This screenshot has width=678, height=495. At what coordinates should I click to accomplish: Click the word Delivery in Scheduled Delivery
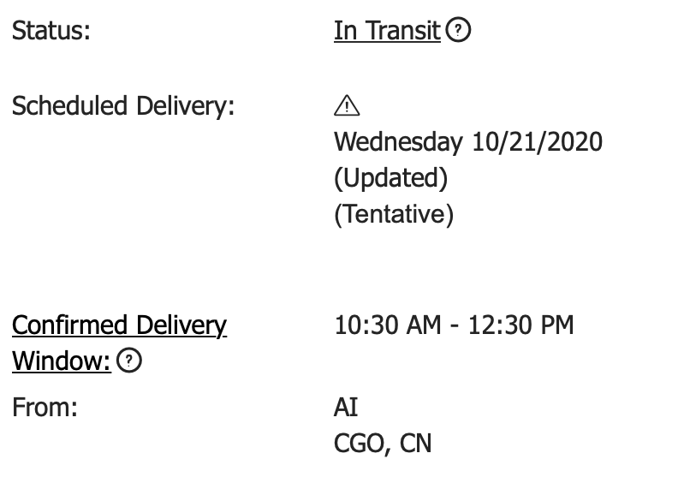(x=185, y=106)
